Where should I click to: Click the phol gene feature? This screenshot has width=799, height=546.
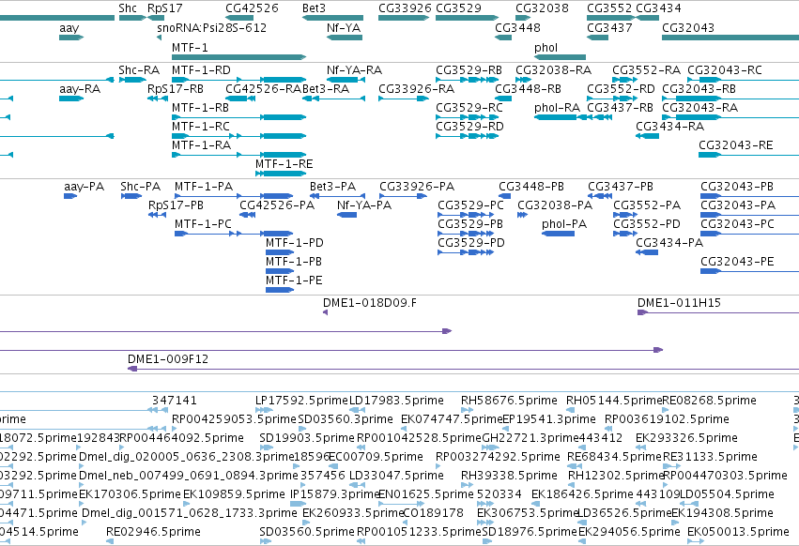point(560,57)
